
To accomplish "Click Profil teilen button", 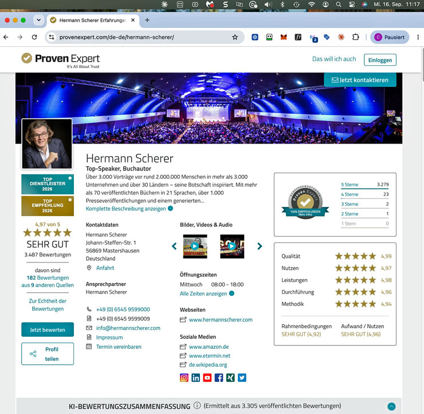I will click(x=48, y=354).
